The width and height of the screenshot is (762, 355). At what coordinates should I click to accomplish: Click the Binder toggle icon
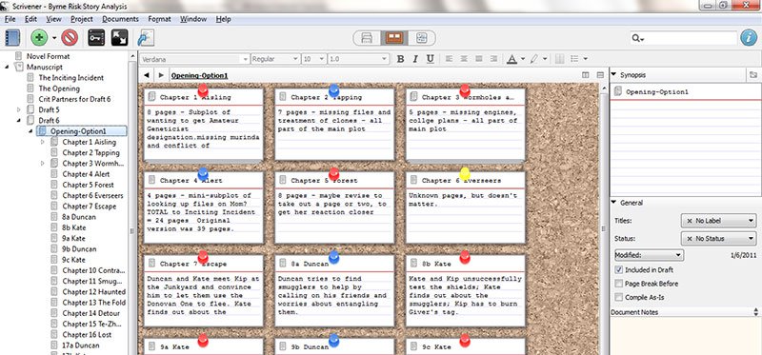pos(12,37)
